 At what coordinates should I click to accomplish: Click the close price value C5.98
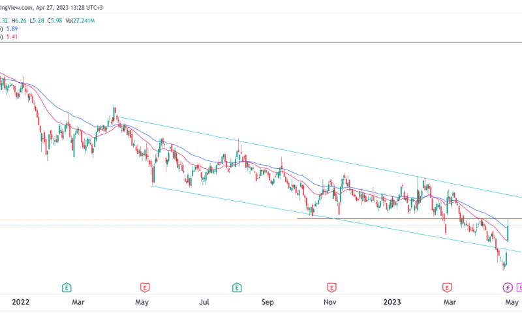[55, 21]
